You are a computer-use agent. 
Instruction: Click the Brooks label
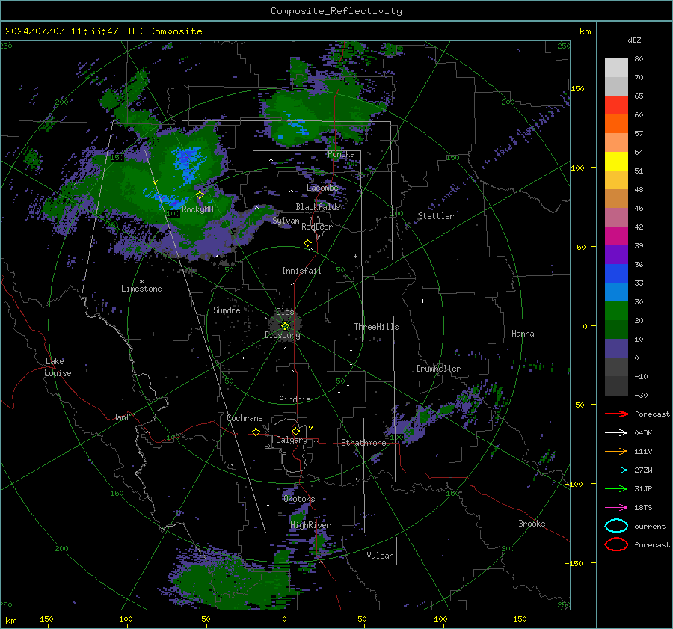[532, 524]
